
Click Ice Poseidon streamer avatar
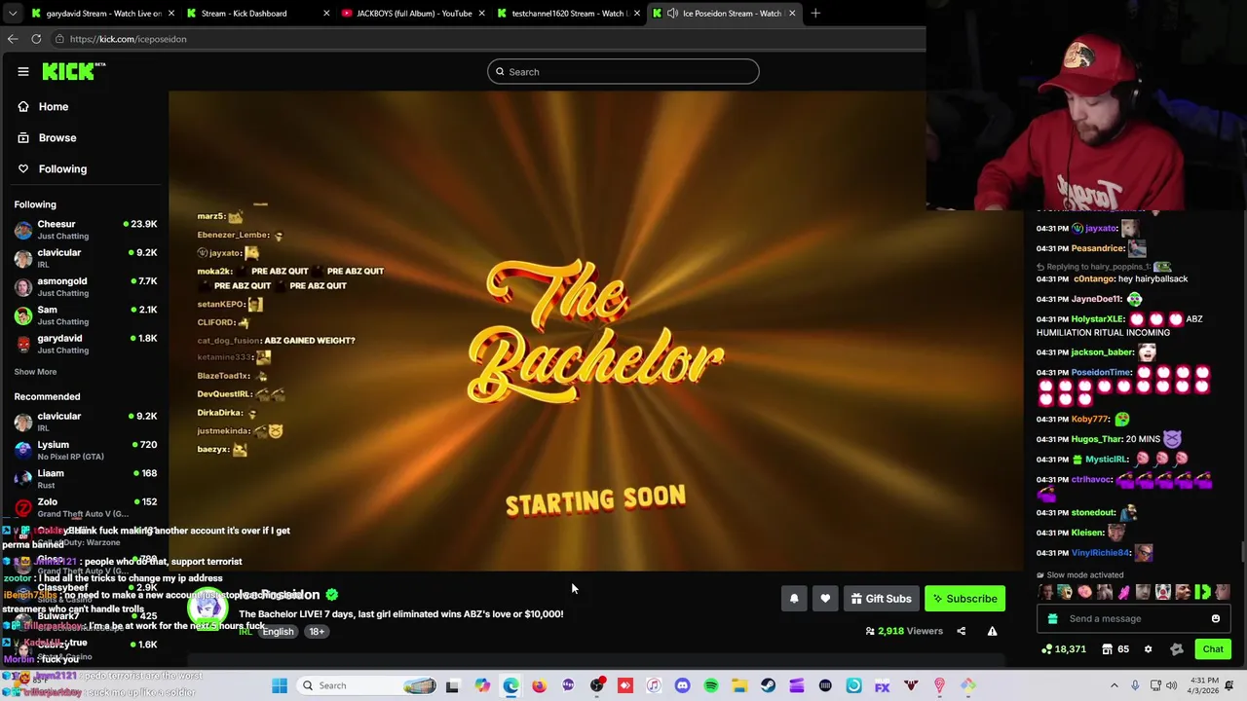click(207, 609)
